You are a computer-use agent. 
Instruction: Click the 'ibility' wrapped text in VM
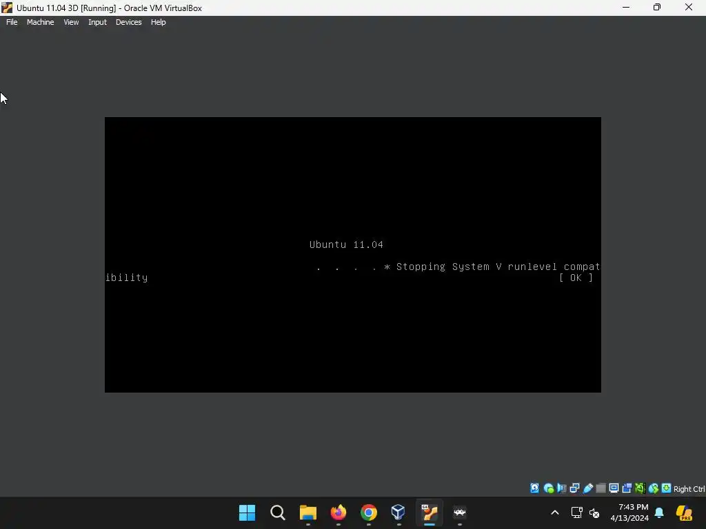[x=127, y=278]
